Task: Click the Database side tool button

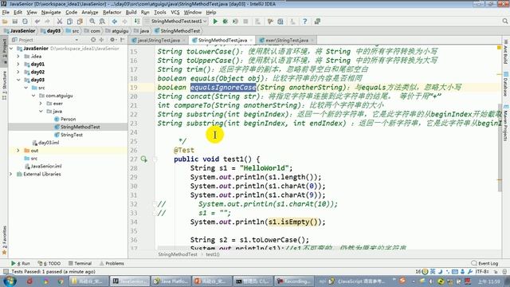Action: 506,84
